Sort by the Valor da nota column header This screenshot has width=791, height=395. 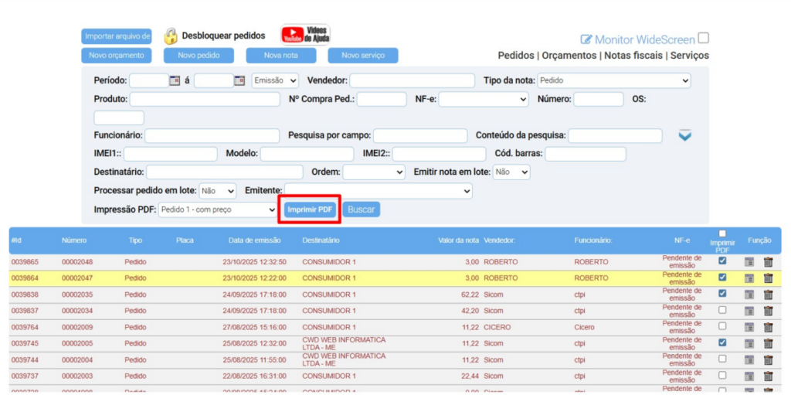tap(458, 241)
